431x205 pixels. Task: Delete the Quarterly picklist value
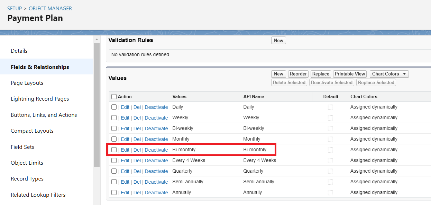click(137, 171)
